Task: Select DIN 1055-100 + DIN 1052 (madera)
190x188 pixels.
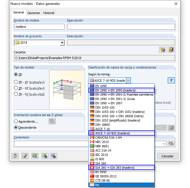Action: click(121, 112)
